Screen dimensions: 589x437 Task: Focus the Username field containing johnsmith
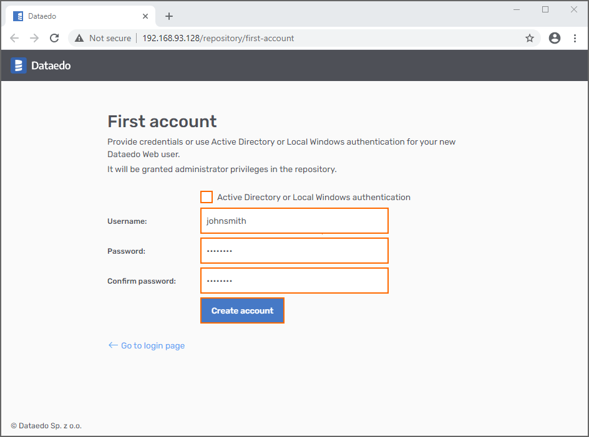tap(294, 221)
